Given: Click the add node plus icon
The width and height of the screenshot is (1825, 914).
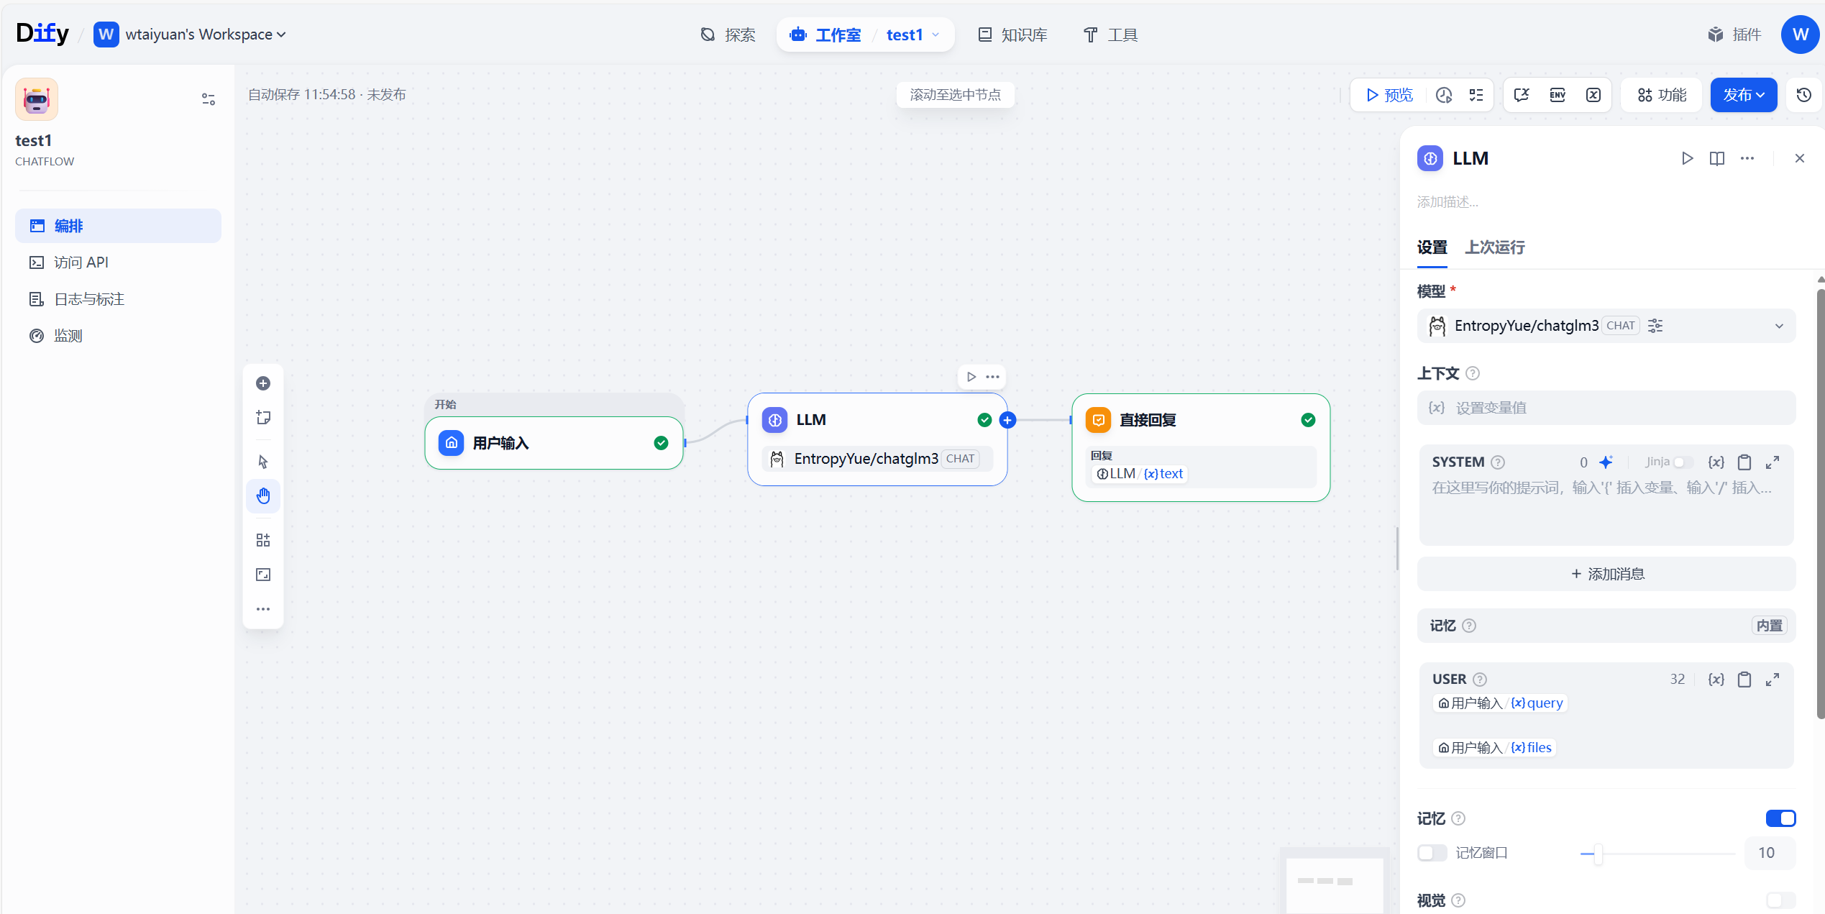Looking at the screenshot, I should point(263,383).
